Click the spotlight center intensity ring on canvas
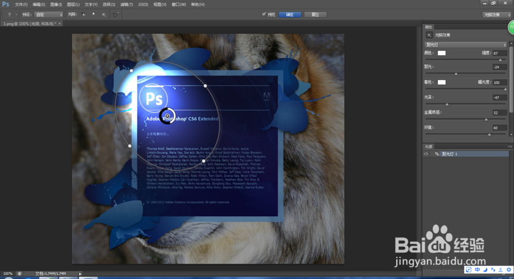514x279 pixels. click(167, 116)
